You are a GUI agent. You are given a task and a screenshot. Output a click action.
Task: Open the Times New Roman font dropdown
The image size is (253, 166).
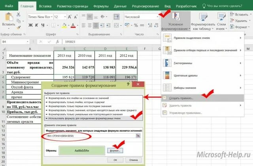coord(52,17)
